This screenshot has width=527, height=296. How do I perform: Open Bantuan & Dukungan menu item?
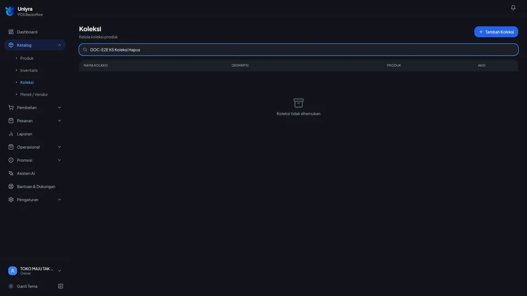tap(35, 186)
